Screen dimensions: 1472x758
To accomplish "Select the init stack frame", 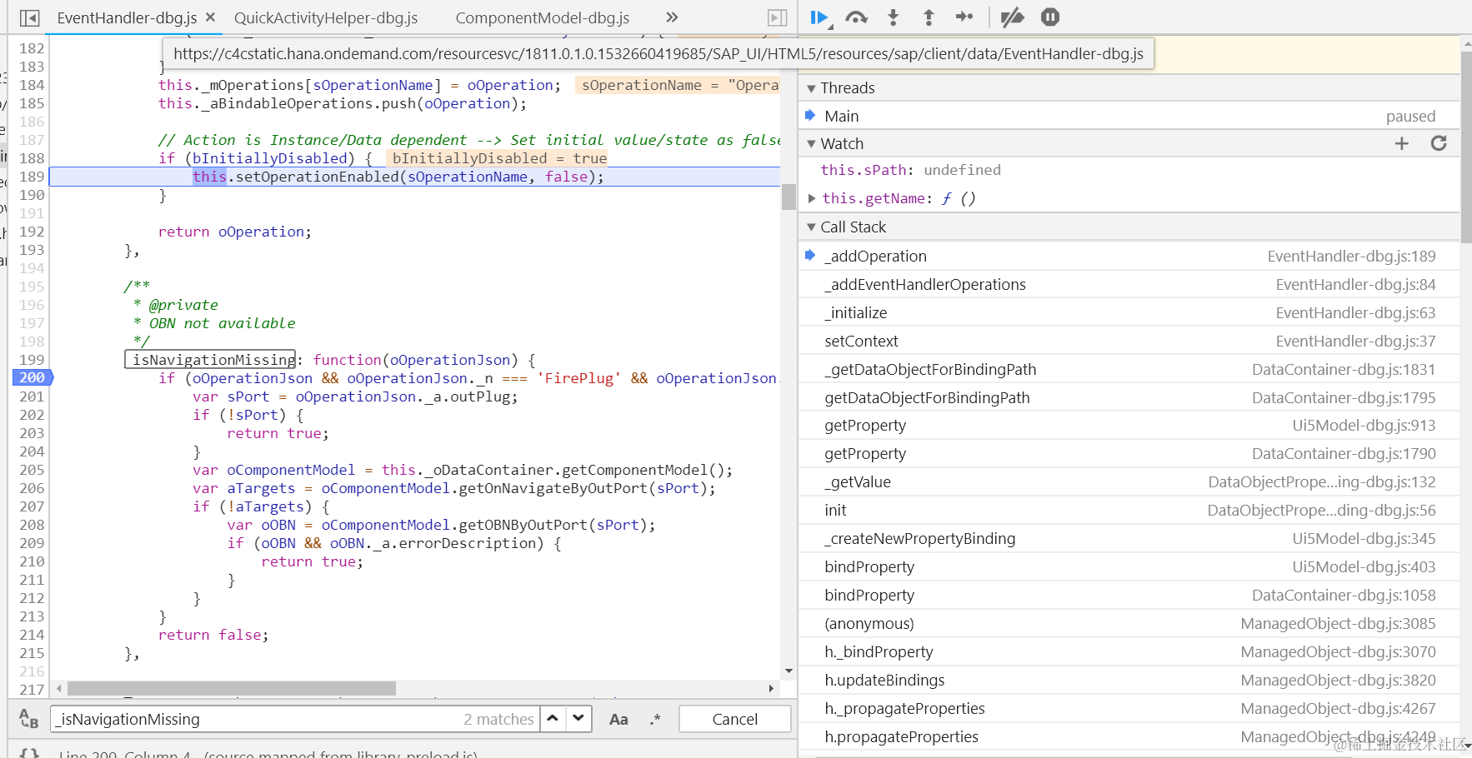I will pos(1129,510).
